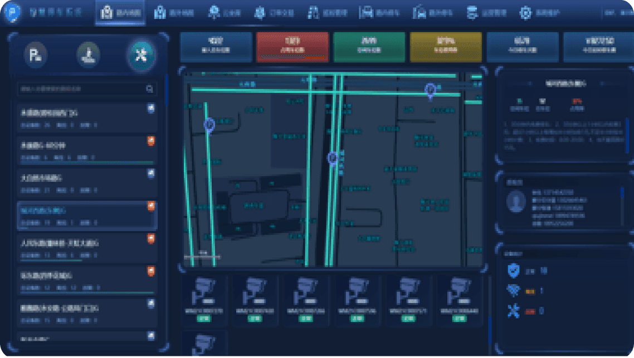Click crossed-tools fault-status icon in device statistics
Screen dimensions: 634x358
(x=514, y=310)
